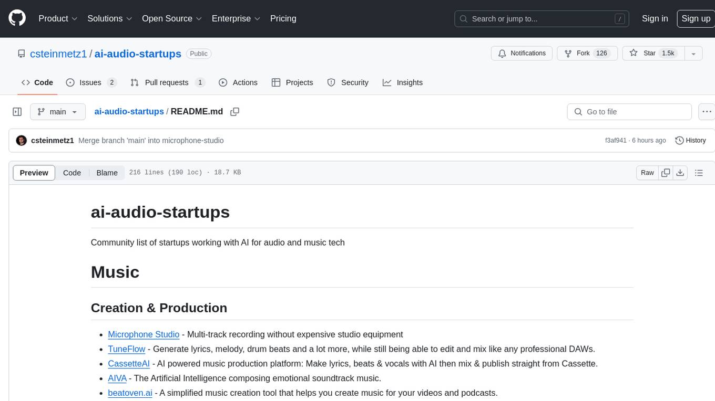Open csteinmetz1 owner profile link
The image size is (715, 401).
tap(58, 54)
